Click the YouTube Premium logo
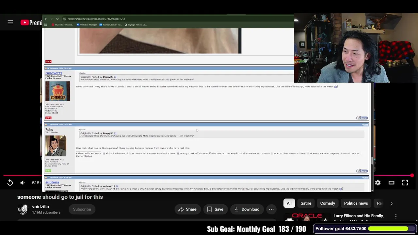 pos(31,22)
